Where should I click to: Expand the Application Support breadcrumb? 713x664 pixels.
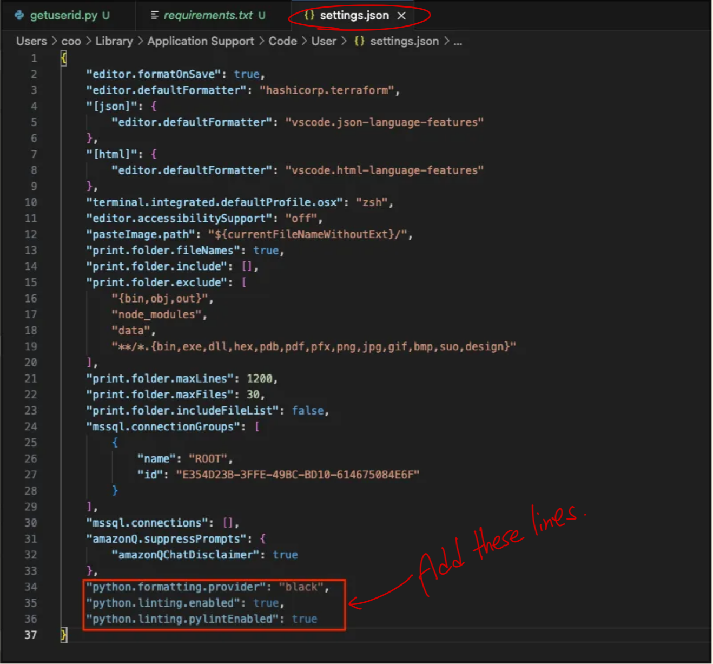coord(200,41)
